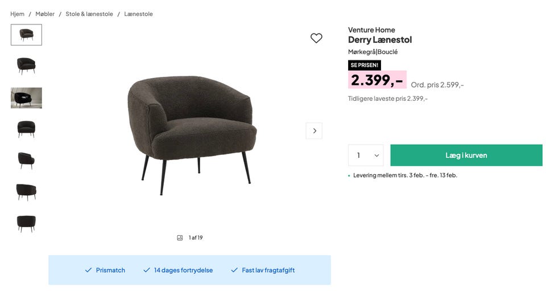Go to Hjem breadcrumb
Screen dimensions: 546x291
pos(17,14)
